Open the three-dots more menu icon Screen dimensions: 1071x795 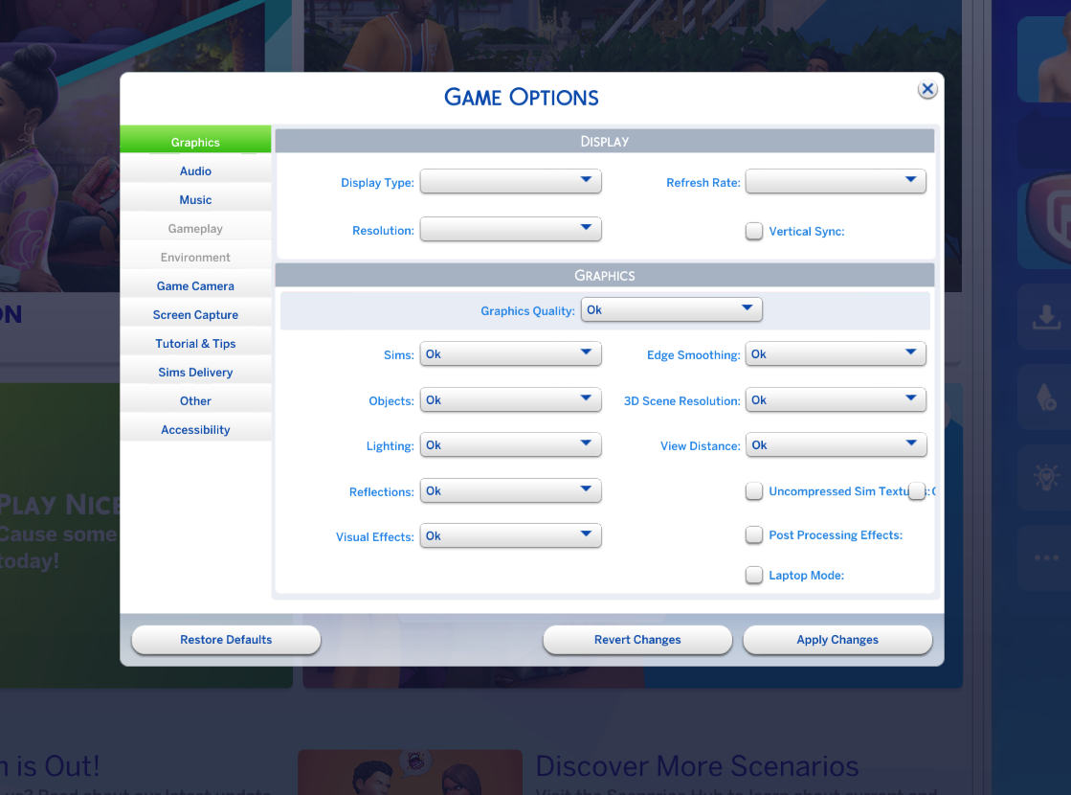[1043, 557]
